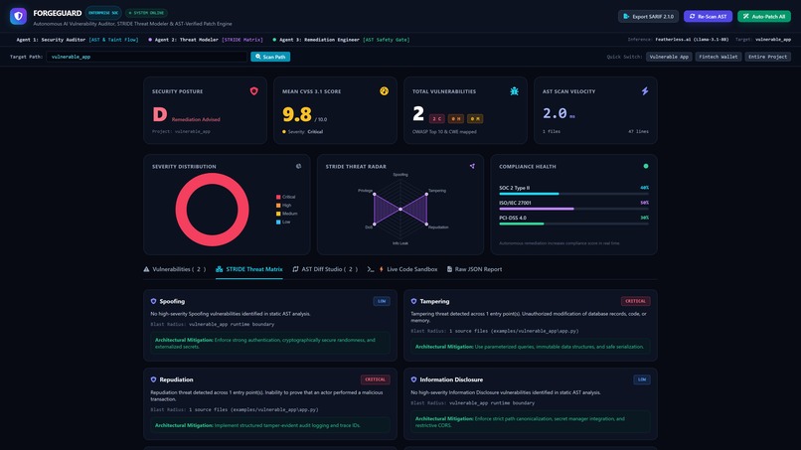
Task: Click the Information Disclosure card shield icon
Action: [x=413, y=379]
